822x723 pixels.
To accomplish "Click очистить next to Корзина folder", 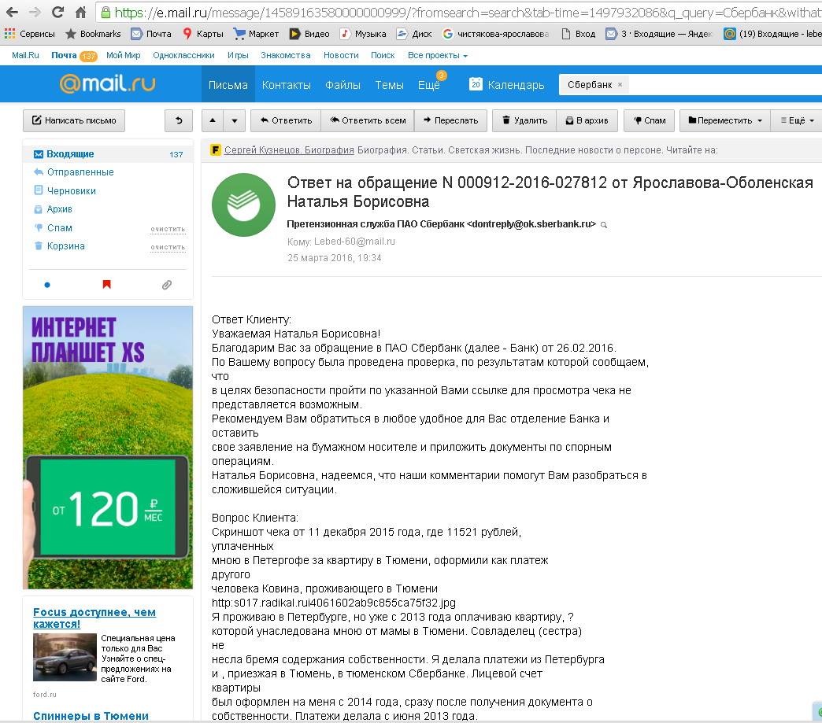I will click(x=168, y=247).
